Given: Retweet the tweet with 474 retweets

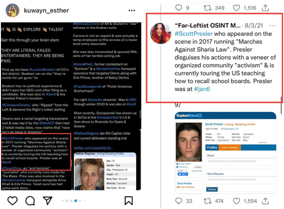Looking at the screenshot, I should (208, 201).
